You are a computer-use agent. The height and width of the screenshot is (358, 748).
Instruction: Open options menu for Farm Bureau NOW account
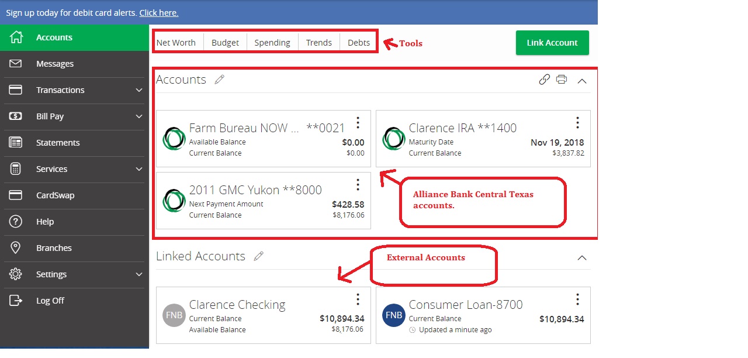tap(358, 123)
